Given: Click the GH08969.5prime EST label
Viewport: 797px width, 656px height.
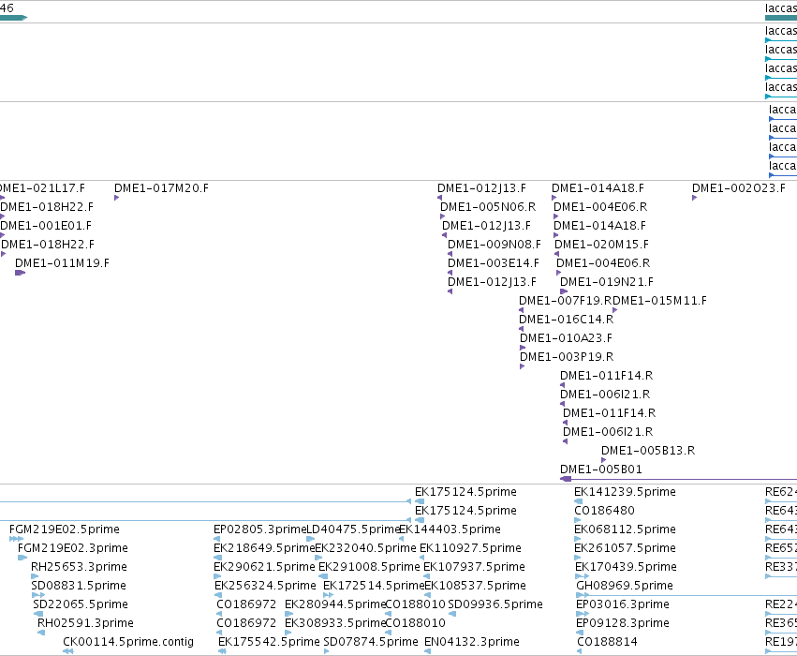Looking at the screenshot, I should coord(625,586).
